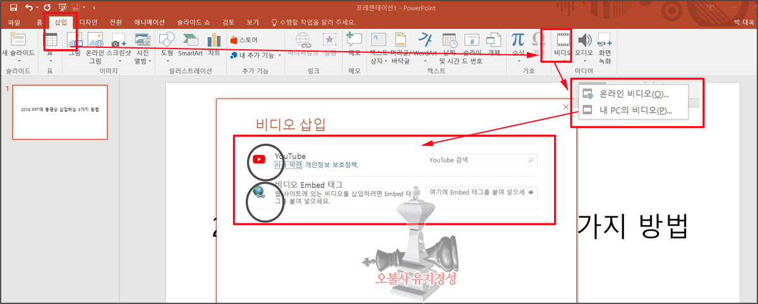Switch to the 디자인 (Design) tab
Screen dimensions: 758x304
point(89,22)
